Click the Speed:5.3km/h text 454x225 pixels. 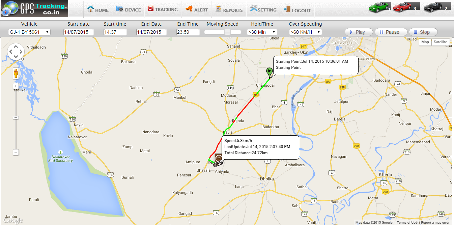pos(238,140)
